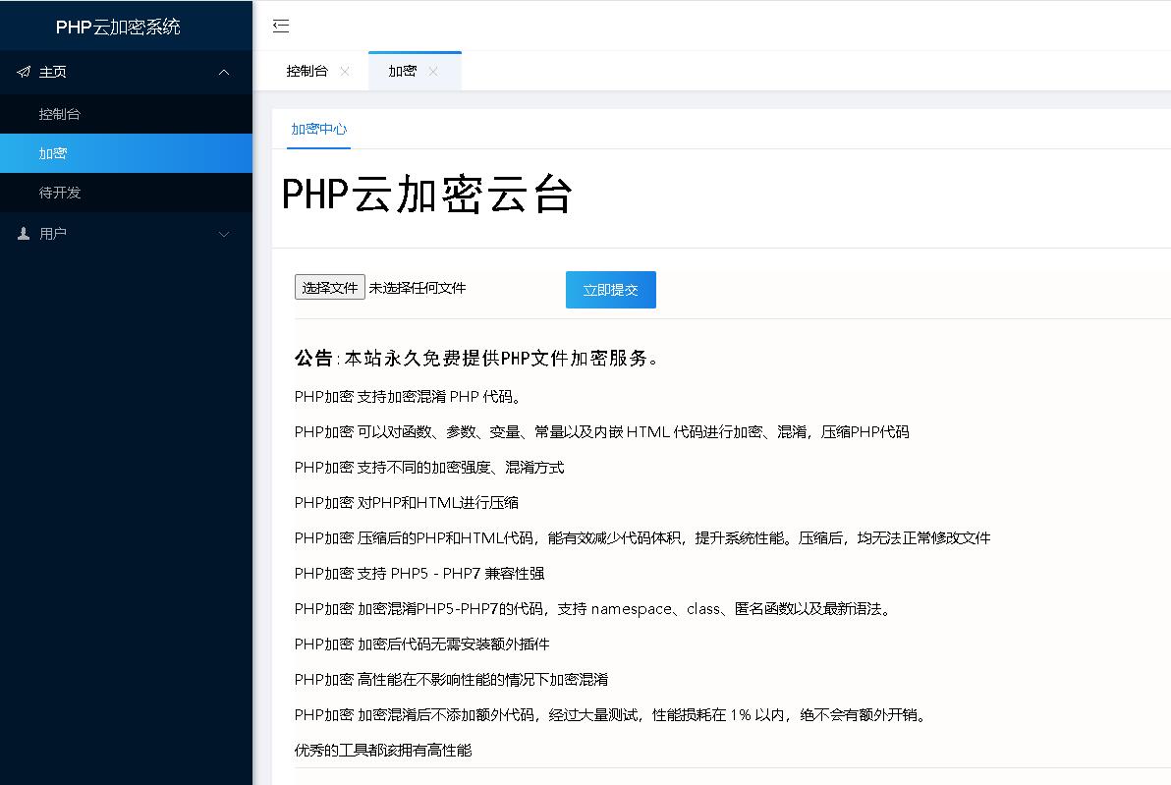
Task: Click the 未选择任何文件 file status text
Action: coord(418,288)
